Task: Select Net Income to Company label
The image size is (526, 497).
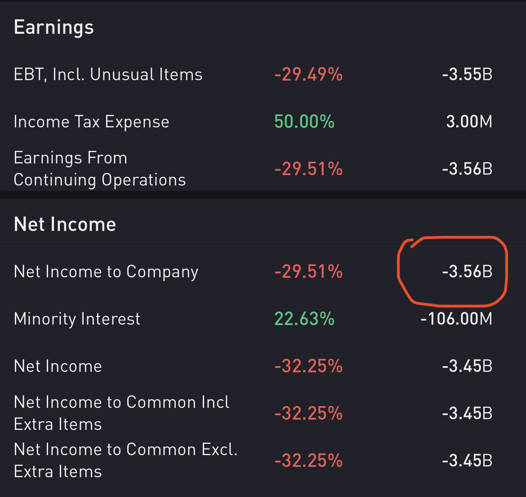Action: tap(106, 271)
